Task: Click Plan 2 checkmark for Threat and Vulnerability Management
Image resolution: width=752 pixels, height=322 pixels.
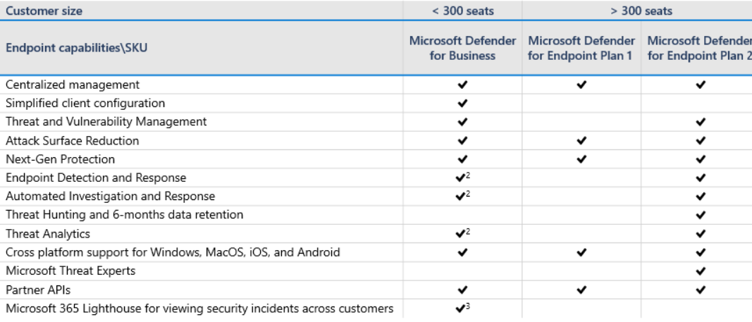Action: click(x=701, y=122)
